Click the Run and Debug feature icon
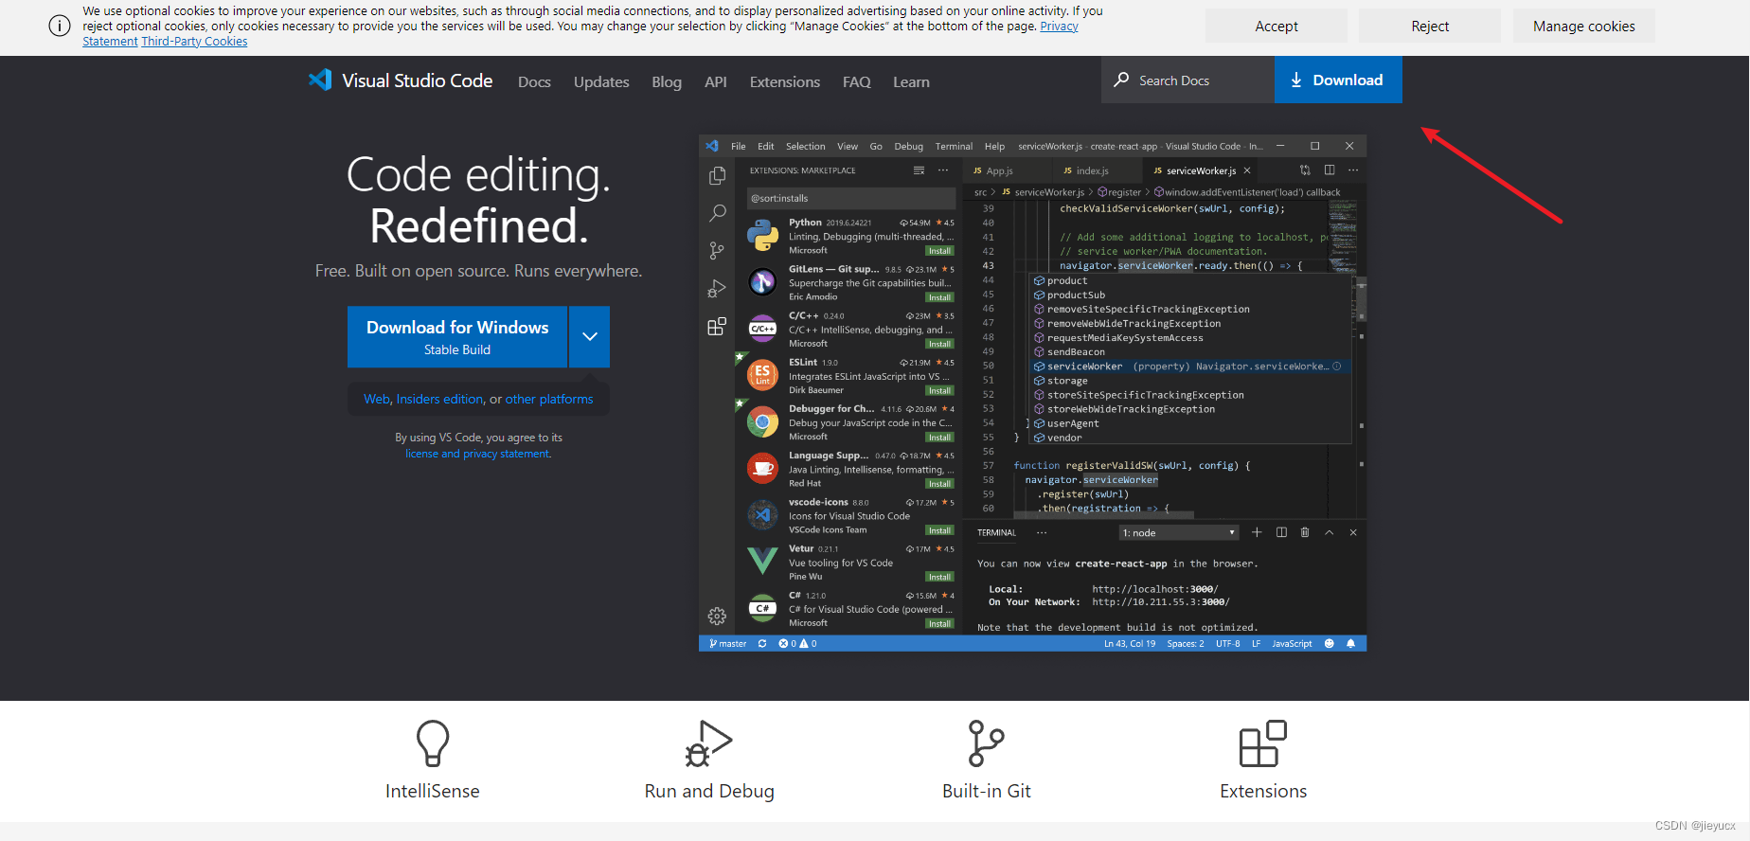Viewport: 1750px width, 841px height. click(x=709, y=743)
